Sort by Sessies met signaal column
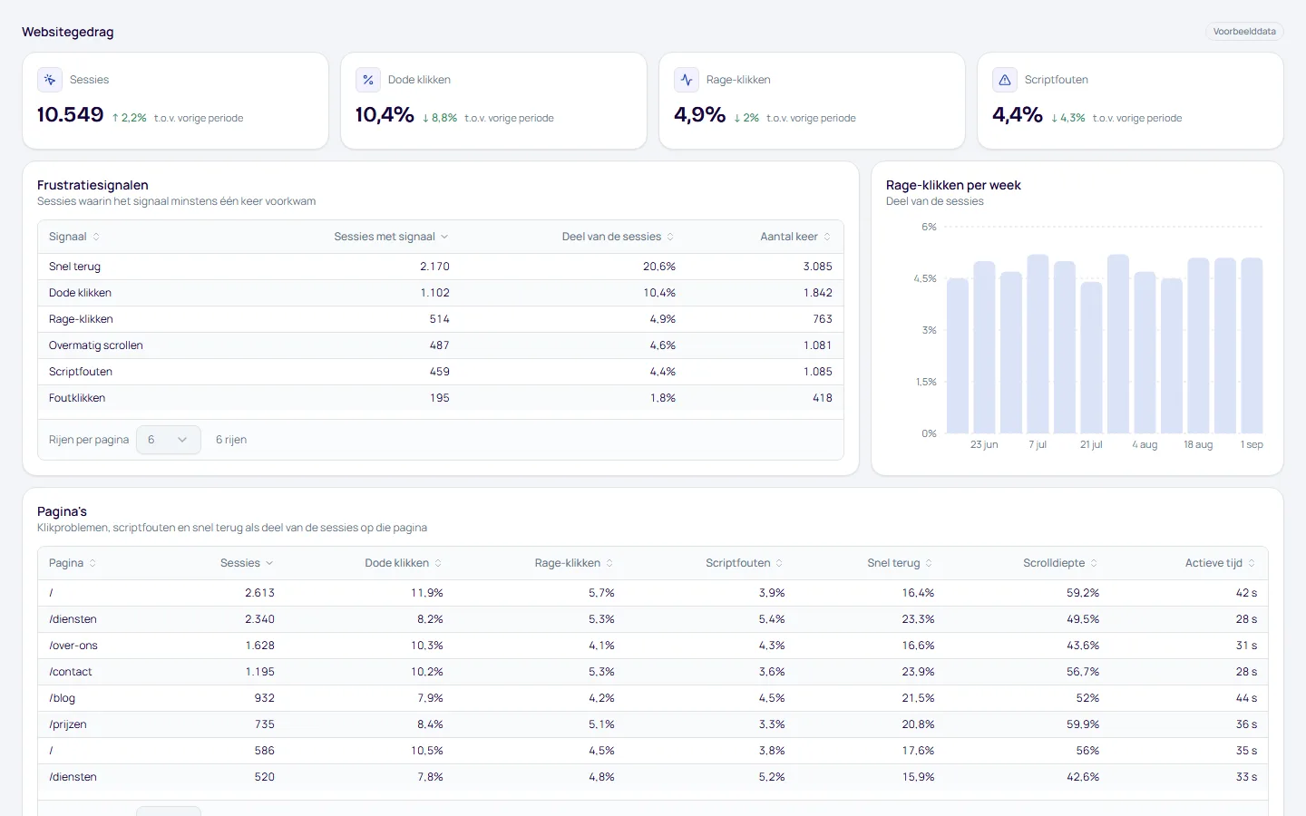This screenshot has height=816, width=1306. [x=391, y=237]
